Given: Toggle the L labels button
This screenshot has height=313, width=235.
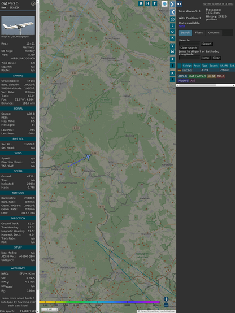Looking at the screenshot, I should (172, 26).
